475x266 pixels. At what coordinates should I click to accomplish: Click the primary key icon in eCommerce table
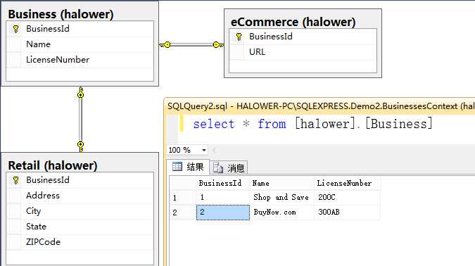click(239, 37)
